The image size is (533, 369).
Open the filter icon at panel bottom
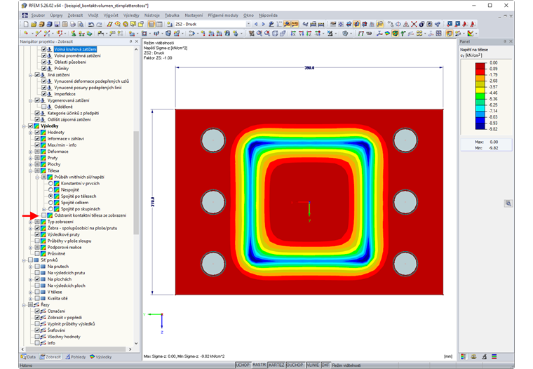[x=484, y=357]
